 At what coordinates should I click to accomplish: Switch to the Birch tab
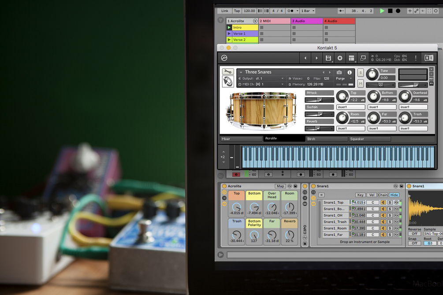point(327,139)
